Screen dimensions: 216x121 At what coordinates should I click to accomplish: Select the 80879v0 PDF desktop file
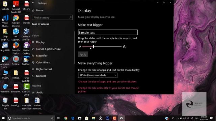(16, 88)
